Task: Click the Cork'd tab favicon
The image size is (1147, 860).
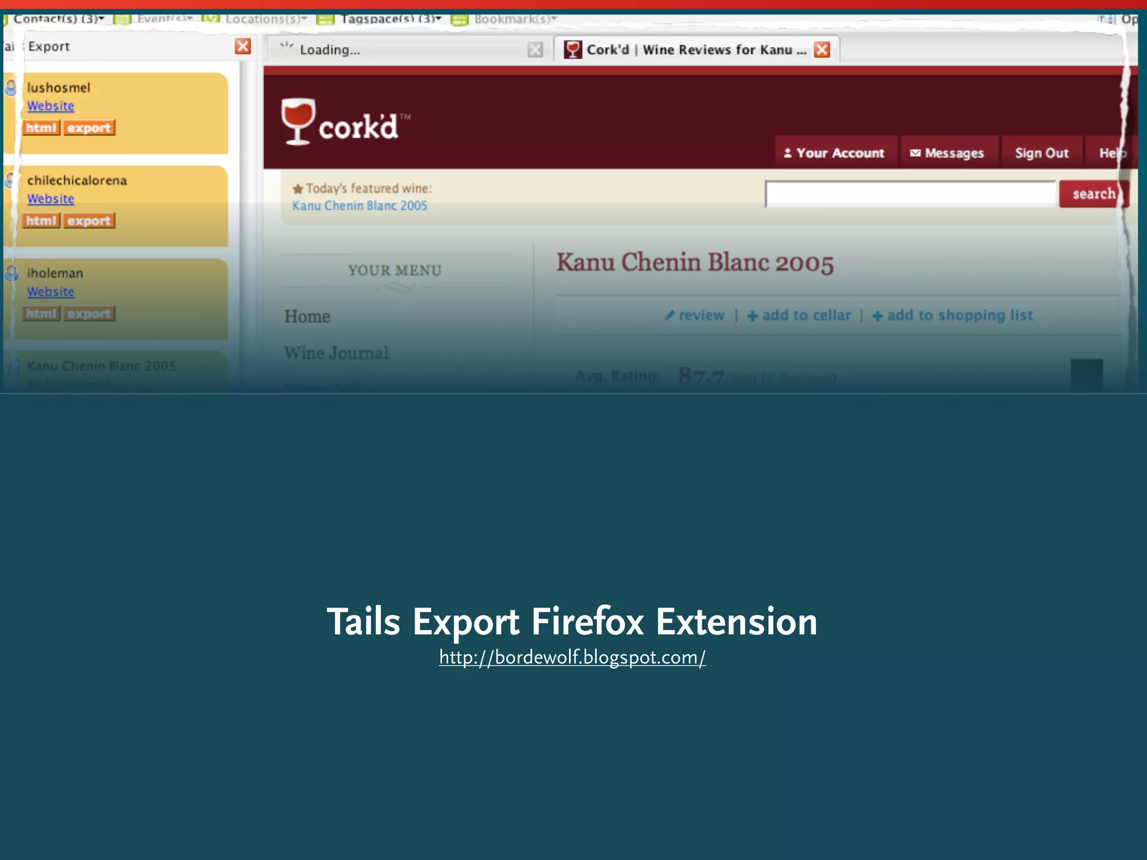Action: click(572, 50)
